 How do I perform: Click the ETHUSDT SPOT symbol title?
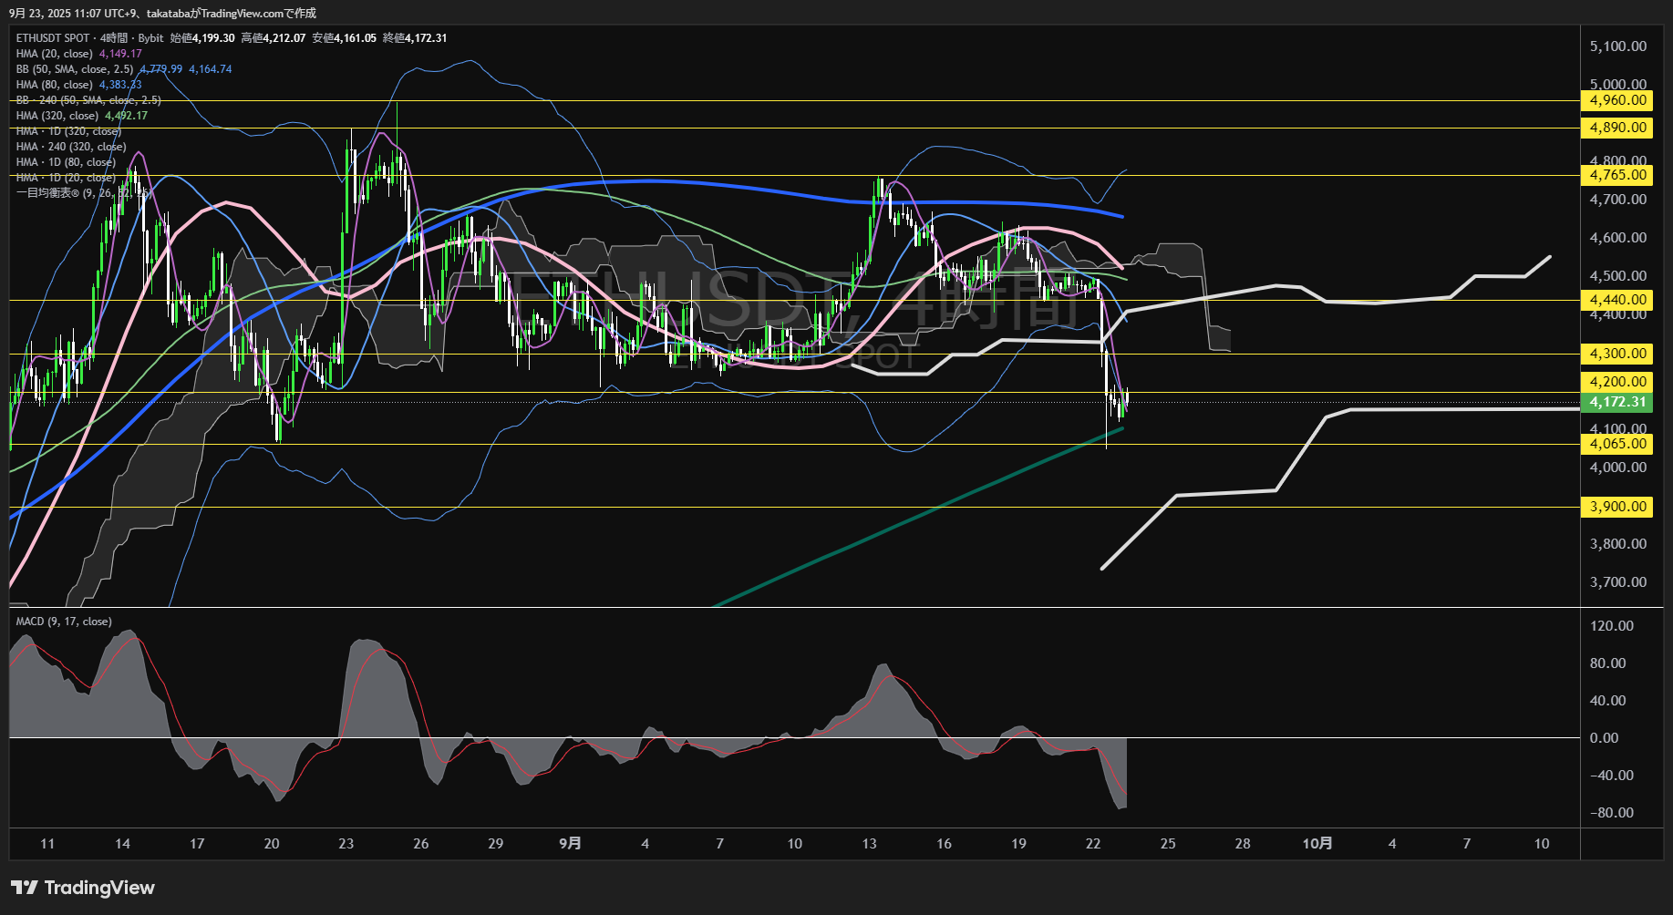[53, 38]
